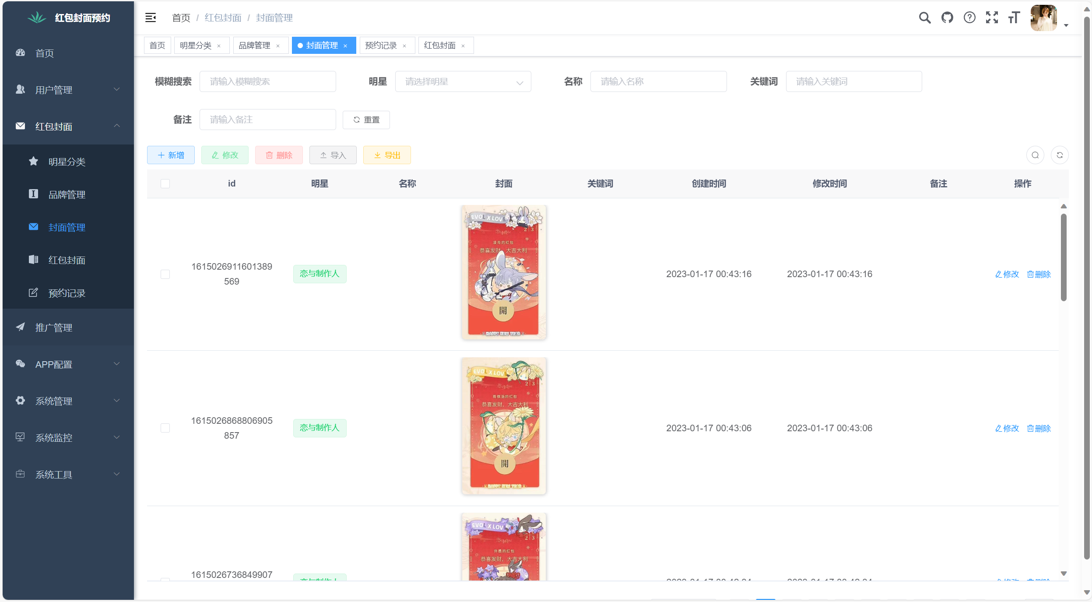
Task: Click the table scrollbar down arrow
Action: coord(1064,574)
